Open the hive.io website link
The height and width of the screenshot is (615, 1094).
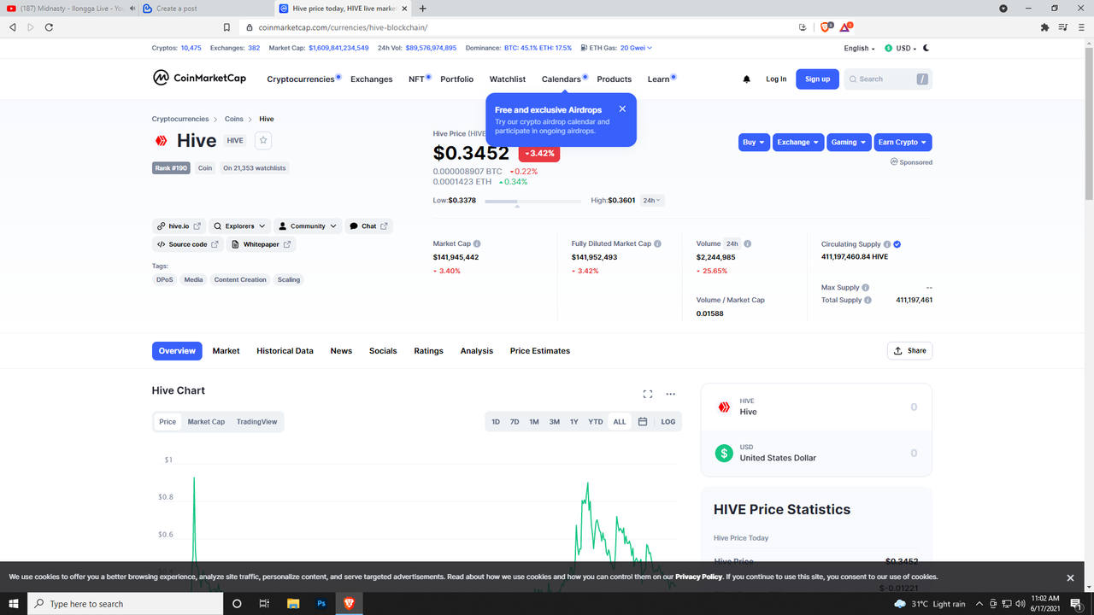pos(179,226)
